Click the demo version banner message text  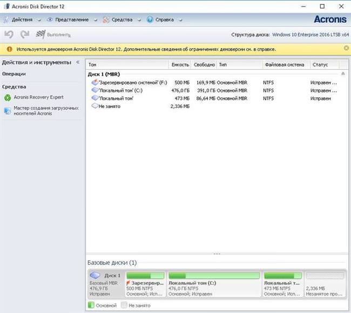(x=146, y=49)
